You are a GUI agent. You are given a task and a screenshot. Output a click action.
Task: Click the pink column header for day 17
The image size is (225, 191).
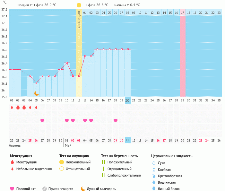[182, 13]
